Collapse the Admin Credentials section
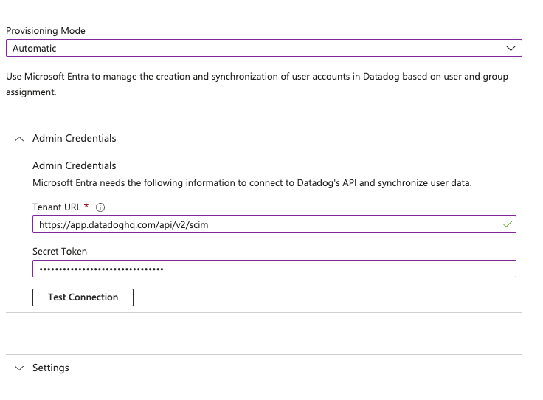 (x=19, y=139)
